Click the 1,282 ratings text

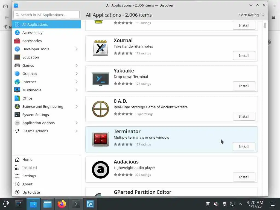coord(144,114)
